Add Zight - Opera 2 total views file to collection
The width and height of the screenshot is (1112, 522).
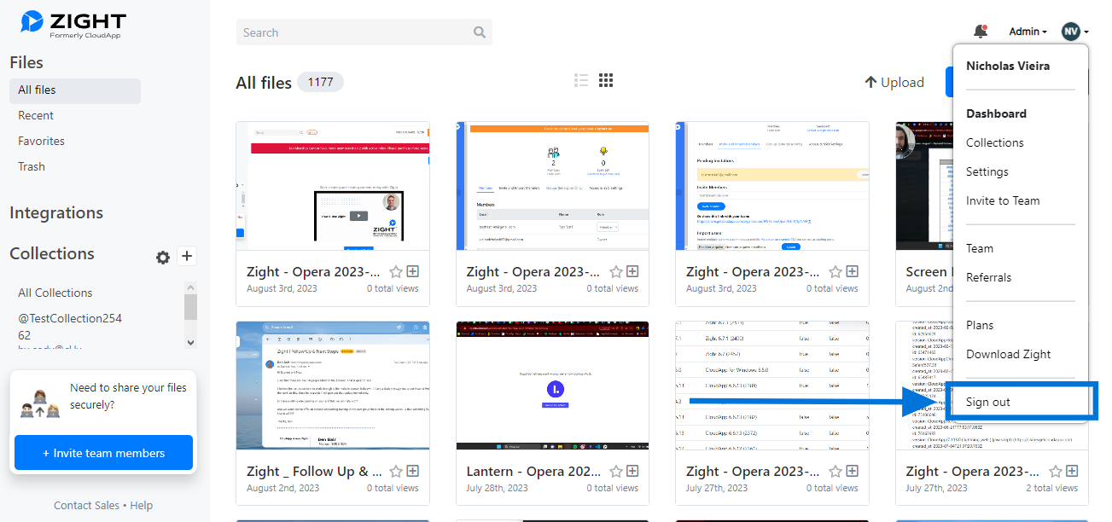pos(1072,471)
